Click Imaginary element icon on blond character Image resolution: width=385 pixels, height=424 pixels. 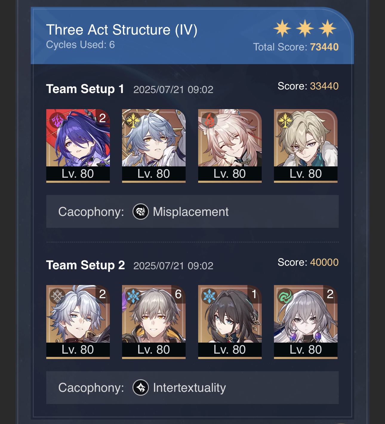tap(285, 120)
